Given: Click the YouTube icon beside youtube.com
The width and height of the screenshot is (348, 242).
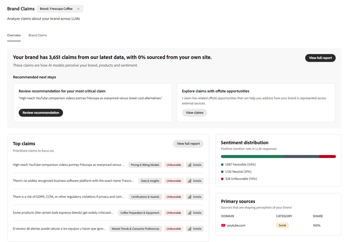Looking at the screenshot, I should pos(223,225).
